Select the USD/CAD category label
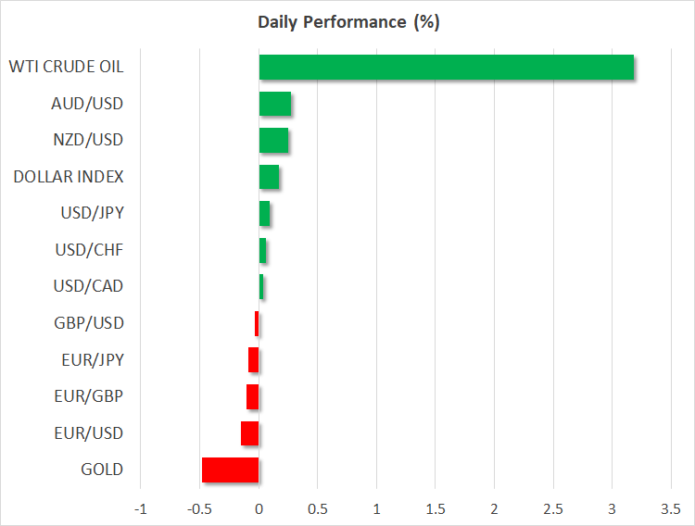The height and width of the screenshot is (526, 695). coord(89,286)
